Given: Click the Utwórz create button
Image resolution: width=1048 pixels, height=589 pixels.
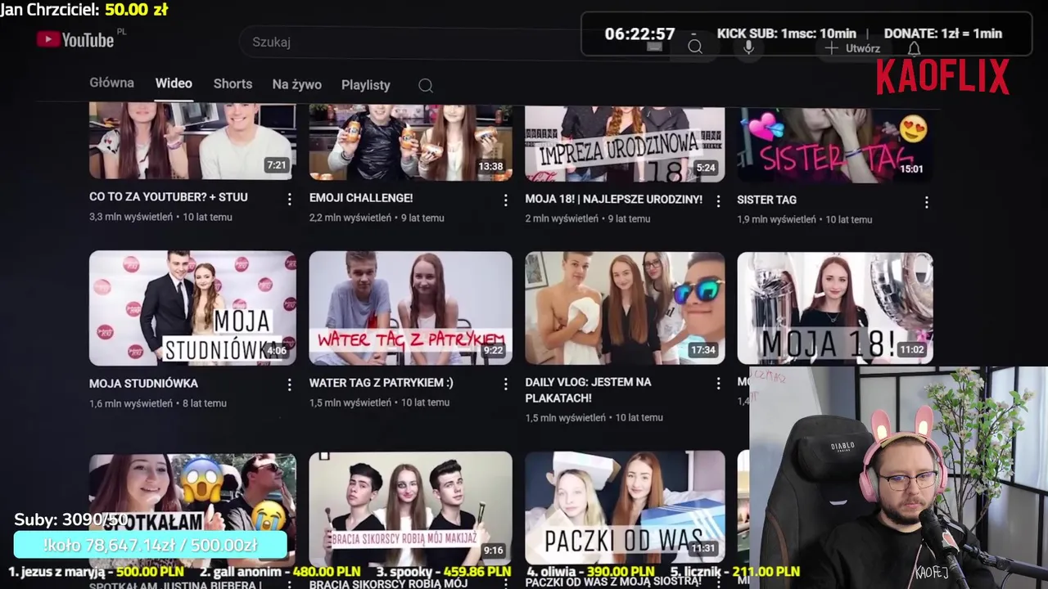Looking at the screenshot, I should (852, 48).
